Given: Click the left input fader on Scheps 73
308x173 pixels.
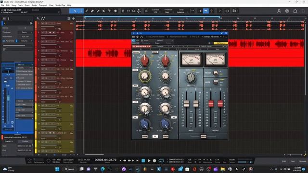Looking at the screenshot, I should 186,104.
